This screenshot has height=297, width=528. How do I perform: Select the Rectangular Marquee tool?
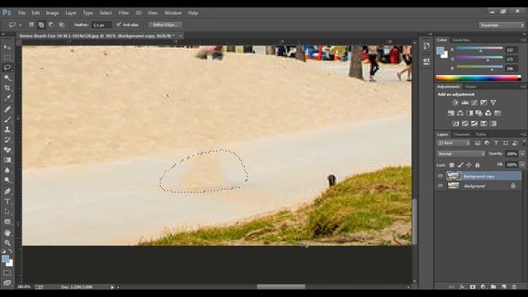click(7, 58)
